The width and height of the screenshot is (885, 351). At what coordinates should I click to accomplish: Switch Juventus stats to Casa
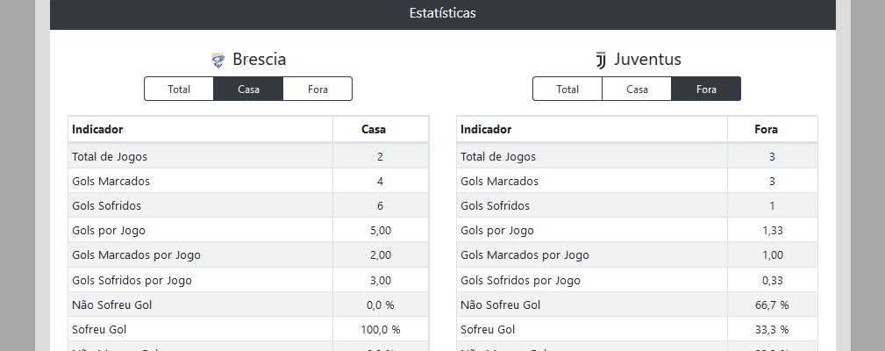pos(637,89)
